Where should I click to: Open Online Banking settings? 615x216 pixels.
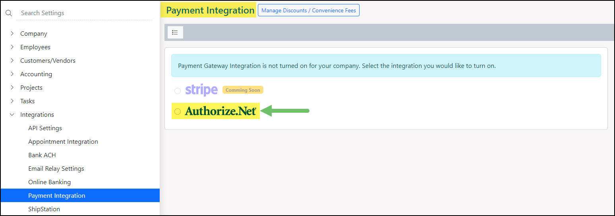pos(49,182)
